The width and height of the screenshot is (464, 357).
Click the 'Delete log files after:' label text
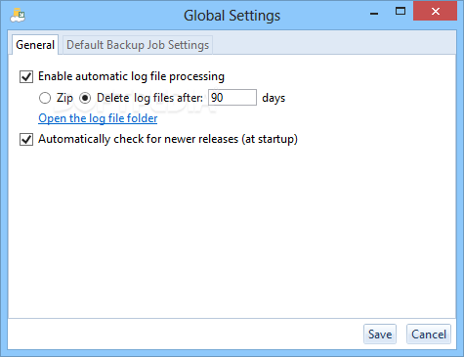pyautogui.click(x=149, y=98)
